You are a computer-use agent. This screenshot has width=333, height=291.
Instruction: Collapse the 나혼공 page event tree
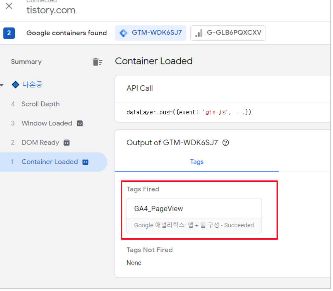click(2, 85)
